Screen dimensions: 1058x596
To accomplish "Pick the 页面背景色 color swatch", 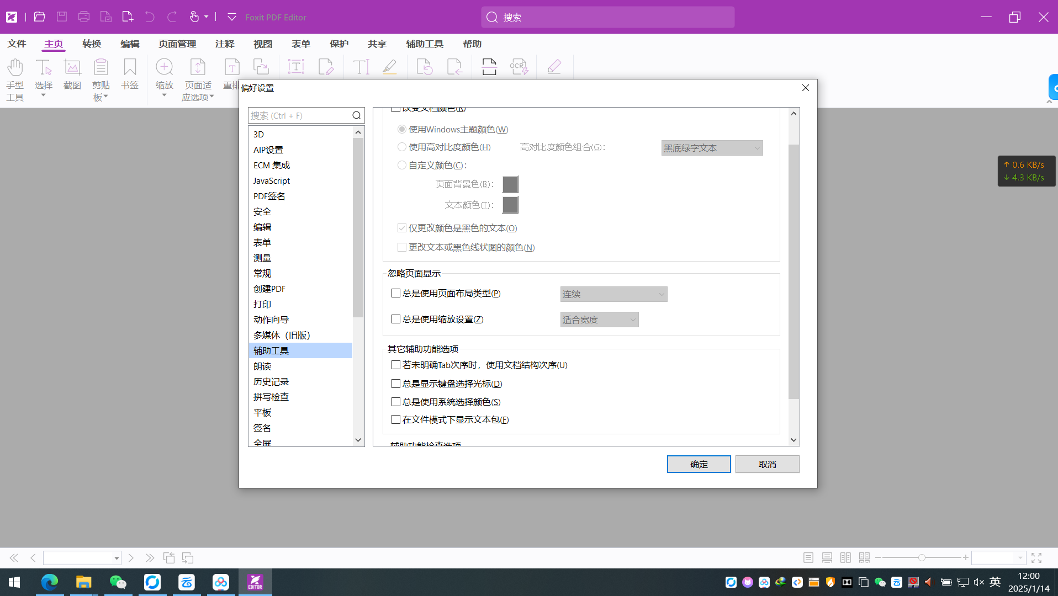I will (x=510, y=184).
